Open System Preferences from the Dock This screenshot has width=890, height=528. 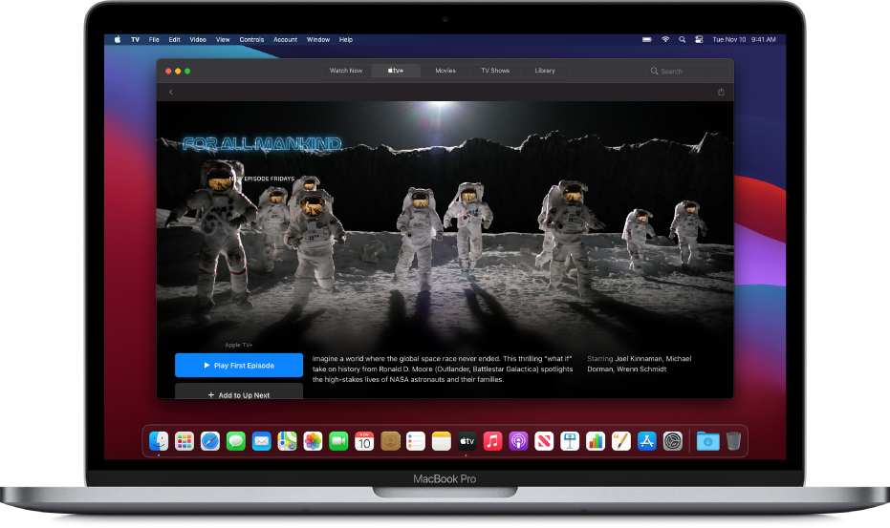coord(673,441)
